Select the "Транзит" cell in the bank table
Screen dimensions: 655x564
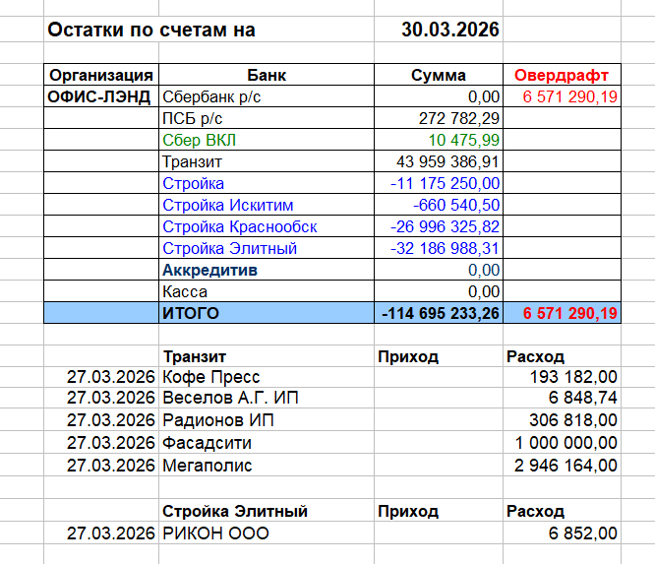(267, 161)
